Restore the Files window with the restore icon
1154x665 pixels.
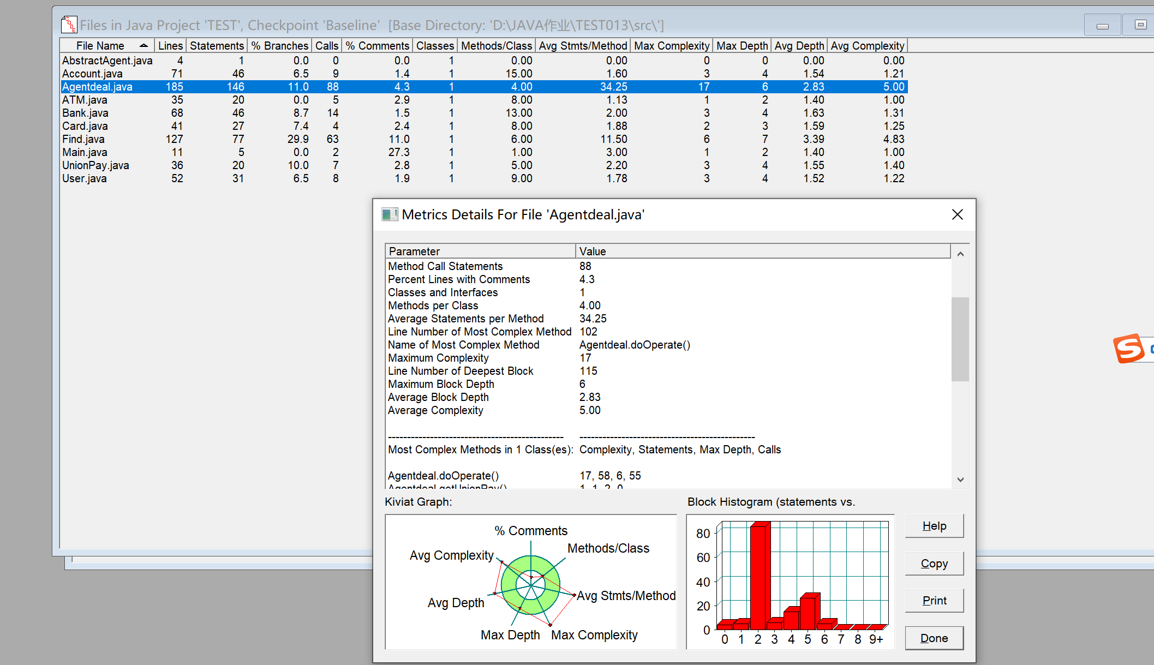pos(1140,25)
